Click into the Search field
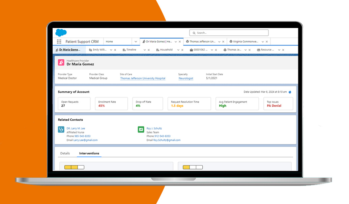 pos(229,33)
